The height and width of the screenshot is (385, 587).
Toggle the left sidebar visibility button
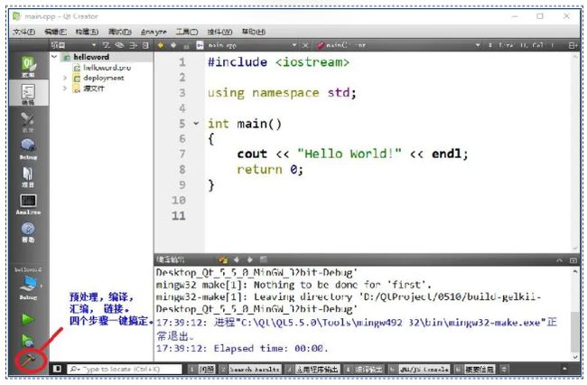pyautogui.click(x=57, y=369)
